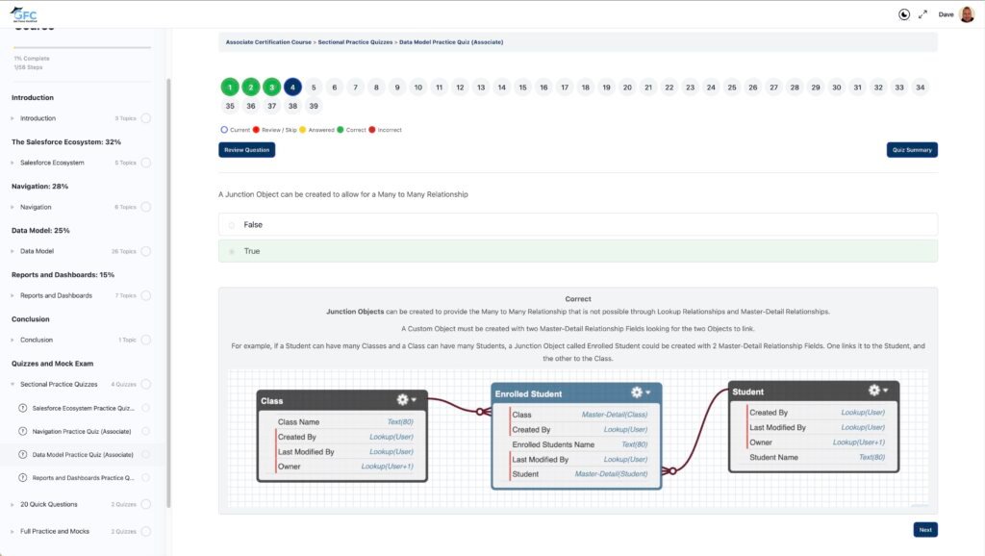The image size is (985, 556).
Task: Expand the Introduction section arrow
Action: pyautogui.click(x=13, y=118)
